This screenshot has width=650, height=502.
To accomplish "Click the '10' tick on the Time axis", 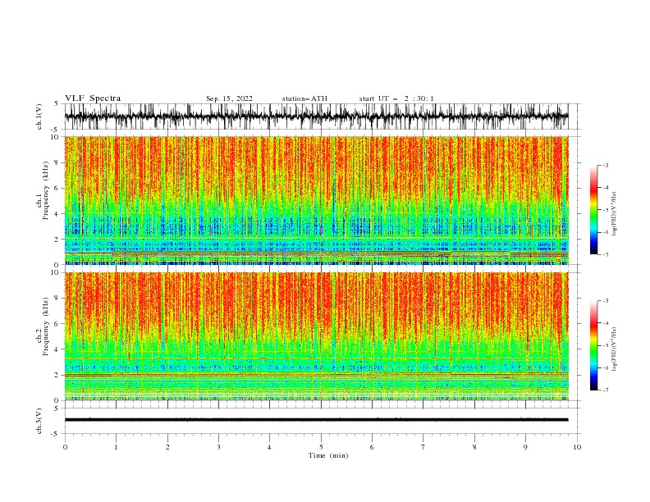I will point(577,447).
